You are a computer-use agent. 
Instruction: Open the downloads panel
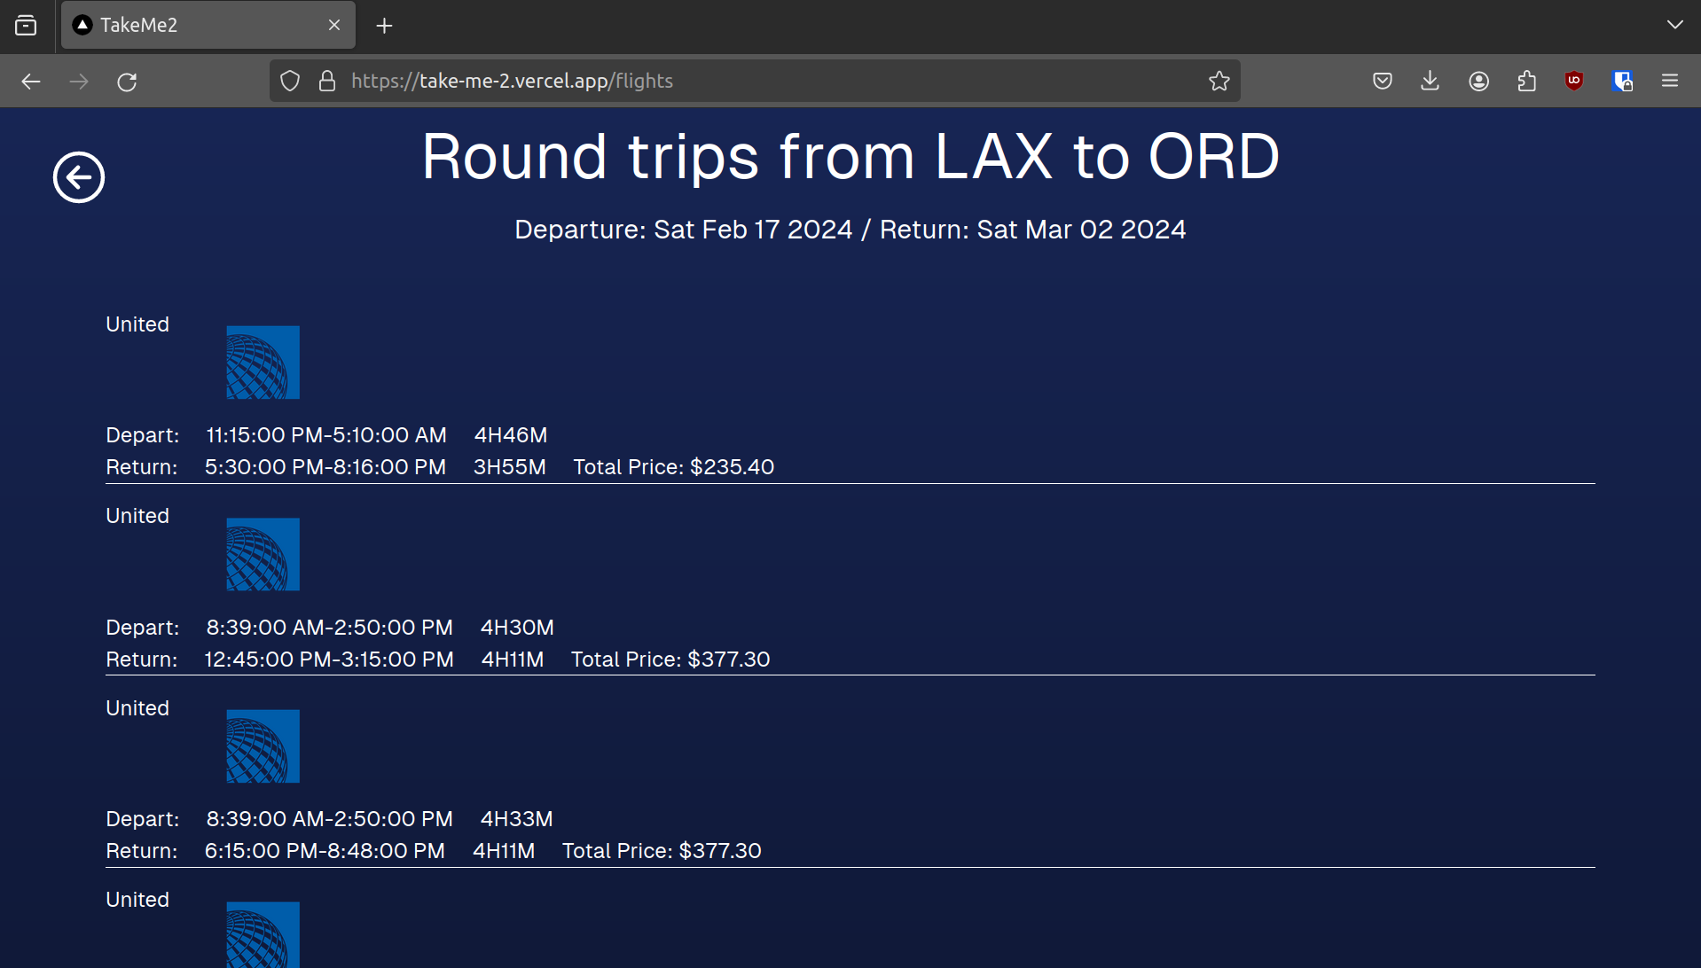pyautogui.click(x=1430, y=82)
